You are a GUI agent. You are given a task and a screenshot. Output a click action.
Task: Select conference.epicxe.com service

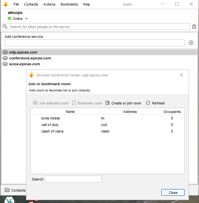pos(100,58)
